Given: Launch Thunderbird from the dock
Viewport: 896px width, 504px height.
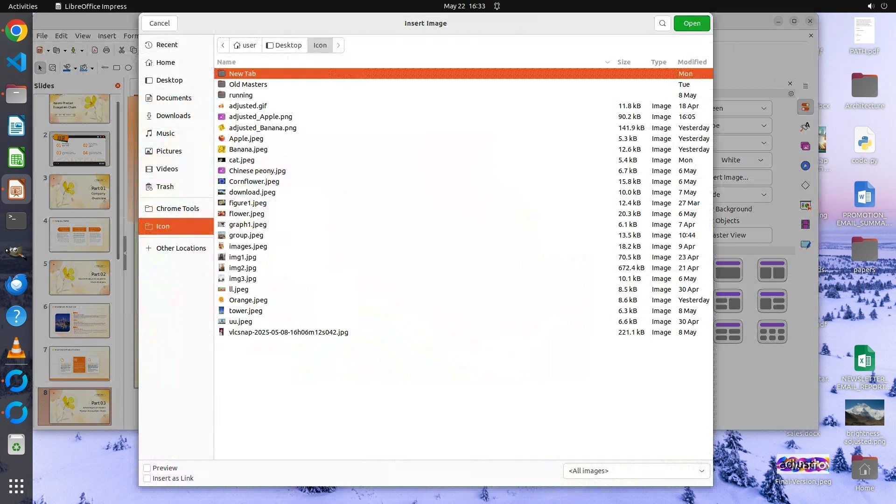Looking at the screenshot, I should click(x=16, y=284).
